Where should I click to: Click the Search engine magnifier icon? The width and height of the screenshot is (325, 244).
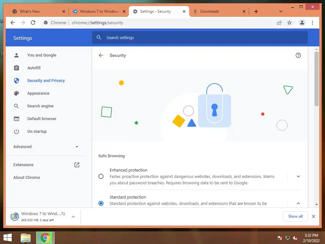[17, 106]
